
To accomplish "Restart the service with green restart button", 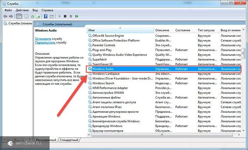I will [x=77, y=16].
